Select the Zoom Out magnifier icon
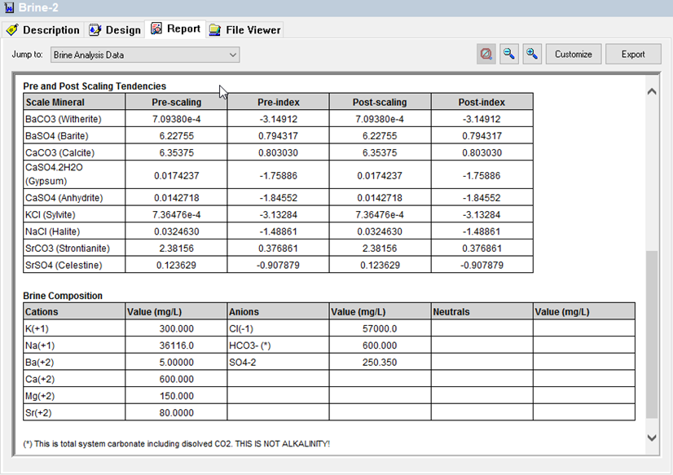The image size is (673, 475). tap(508, 53)
